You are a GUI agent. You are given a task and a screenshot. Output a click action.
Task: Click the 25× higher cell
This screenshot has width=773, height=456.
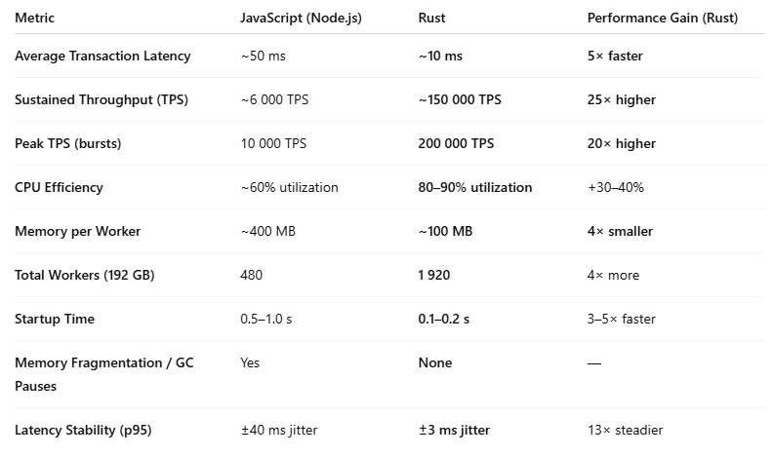[621, 99]
